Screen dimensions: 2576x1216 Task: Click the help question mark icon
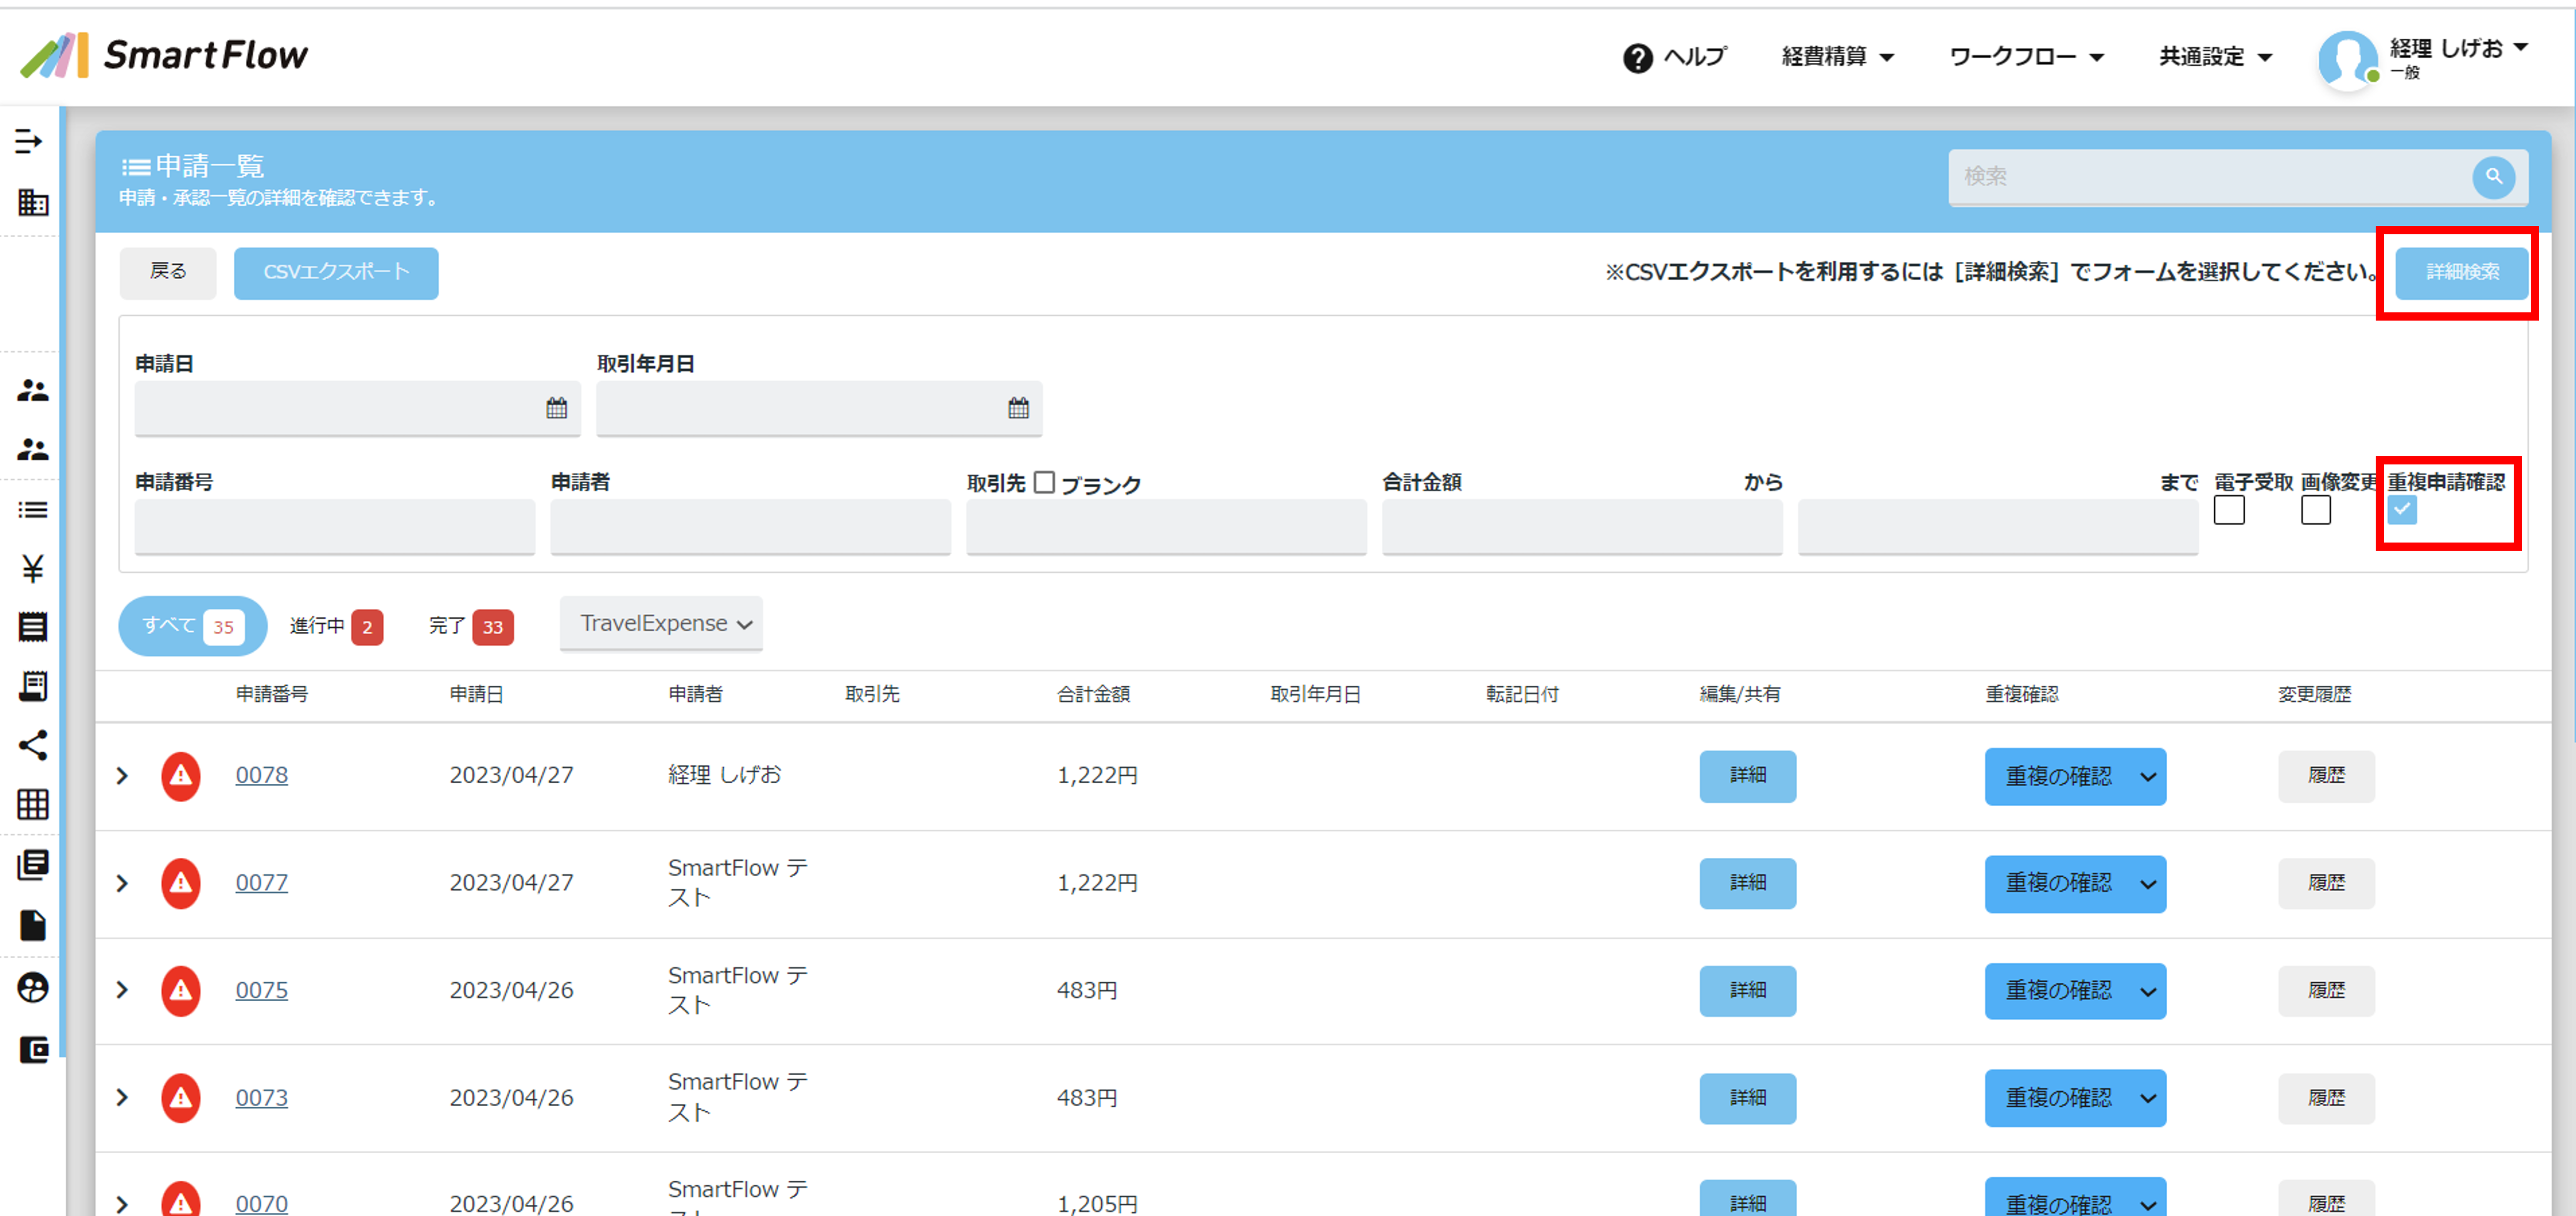1637,58
